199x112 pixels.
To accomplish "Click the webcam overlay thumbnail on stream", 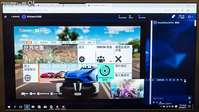I will (x=127, y=88).
